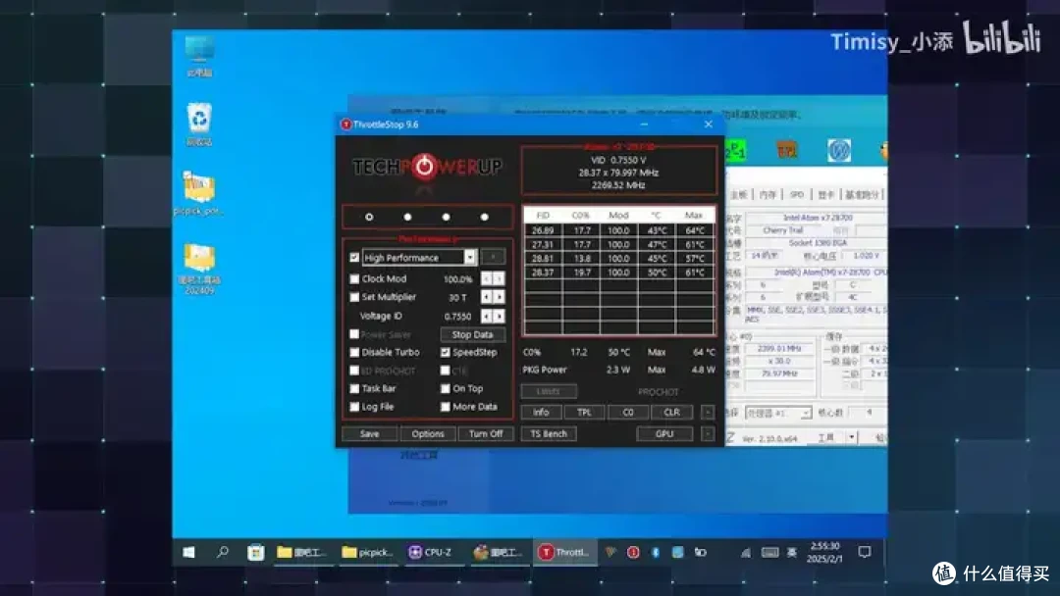
Task: Open the taskbar clock and date
Action: (824, 552)
